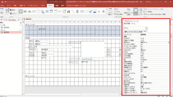Pick the Rectangle control tool
173x97 pixels.
point(86,11)
